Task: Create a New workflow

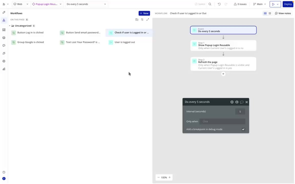Action: pyautogui.click(x=144, y=13)
